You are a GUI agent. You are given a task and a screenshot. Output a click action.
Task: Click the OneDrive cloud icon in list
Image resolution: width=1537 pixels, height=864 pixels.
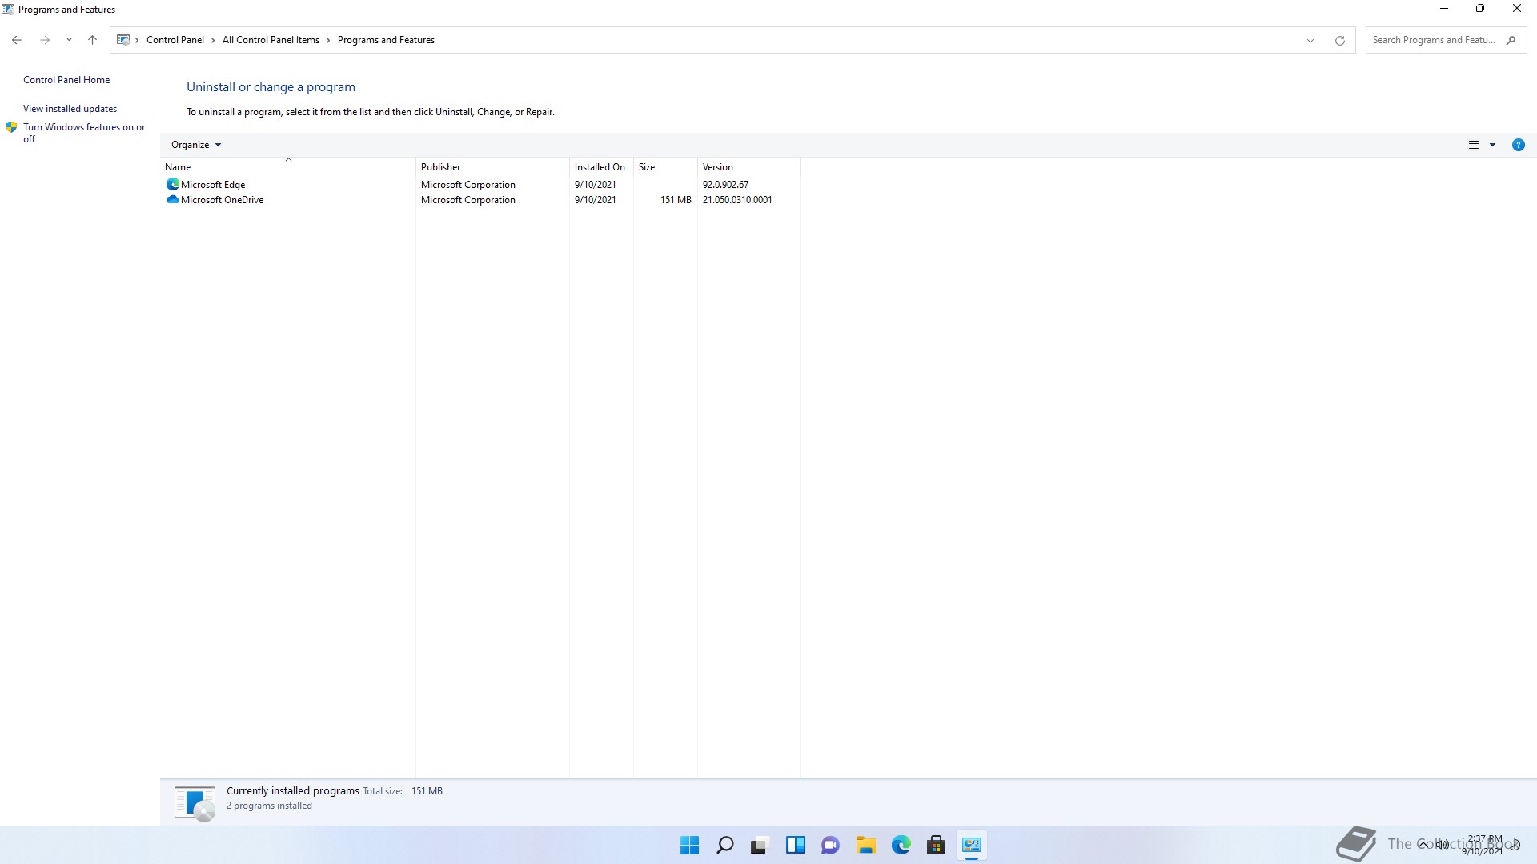coord(172,200)
